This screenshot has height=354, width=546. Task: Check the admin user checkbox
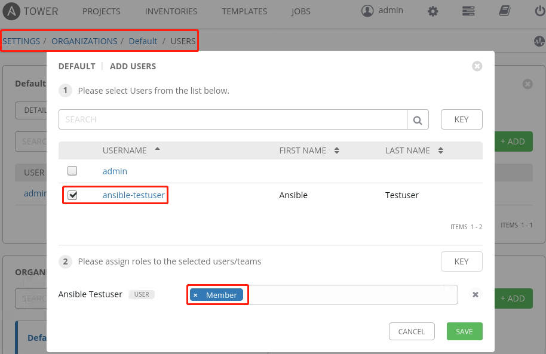[72, 171]
